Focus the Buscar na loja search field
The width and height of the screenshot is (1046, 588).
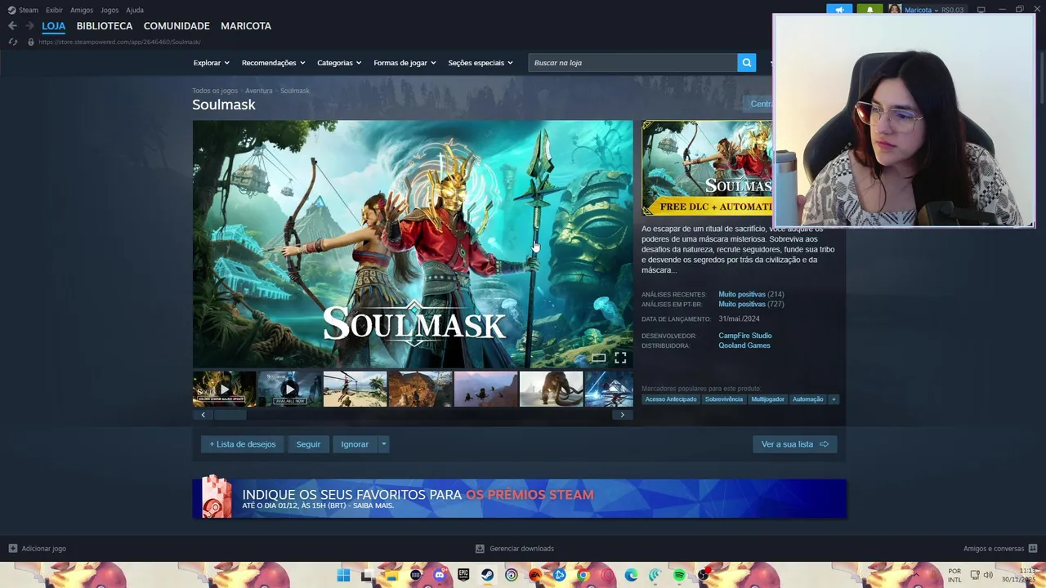pos(633,63)
